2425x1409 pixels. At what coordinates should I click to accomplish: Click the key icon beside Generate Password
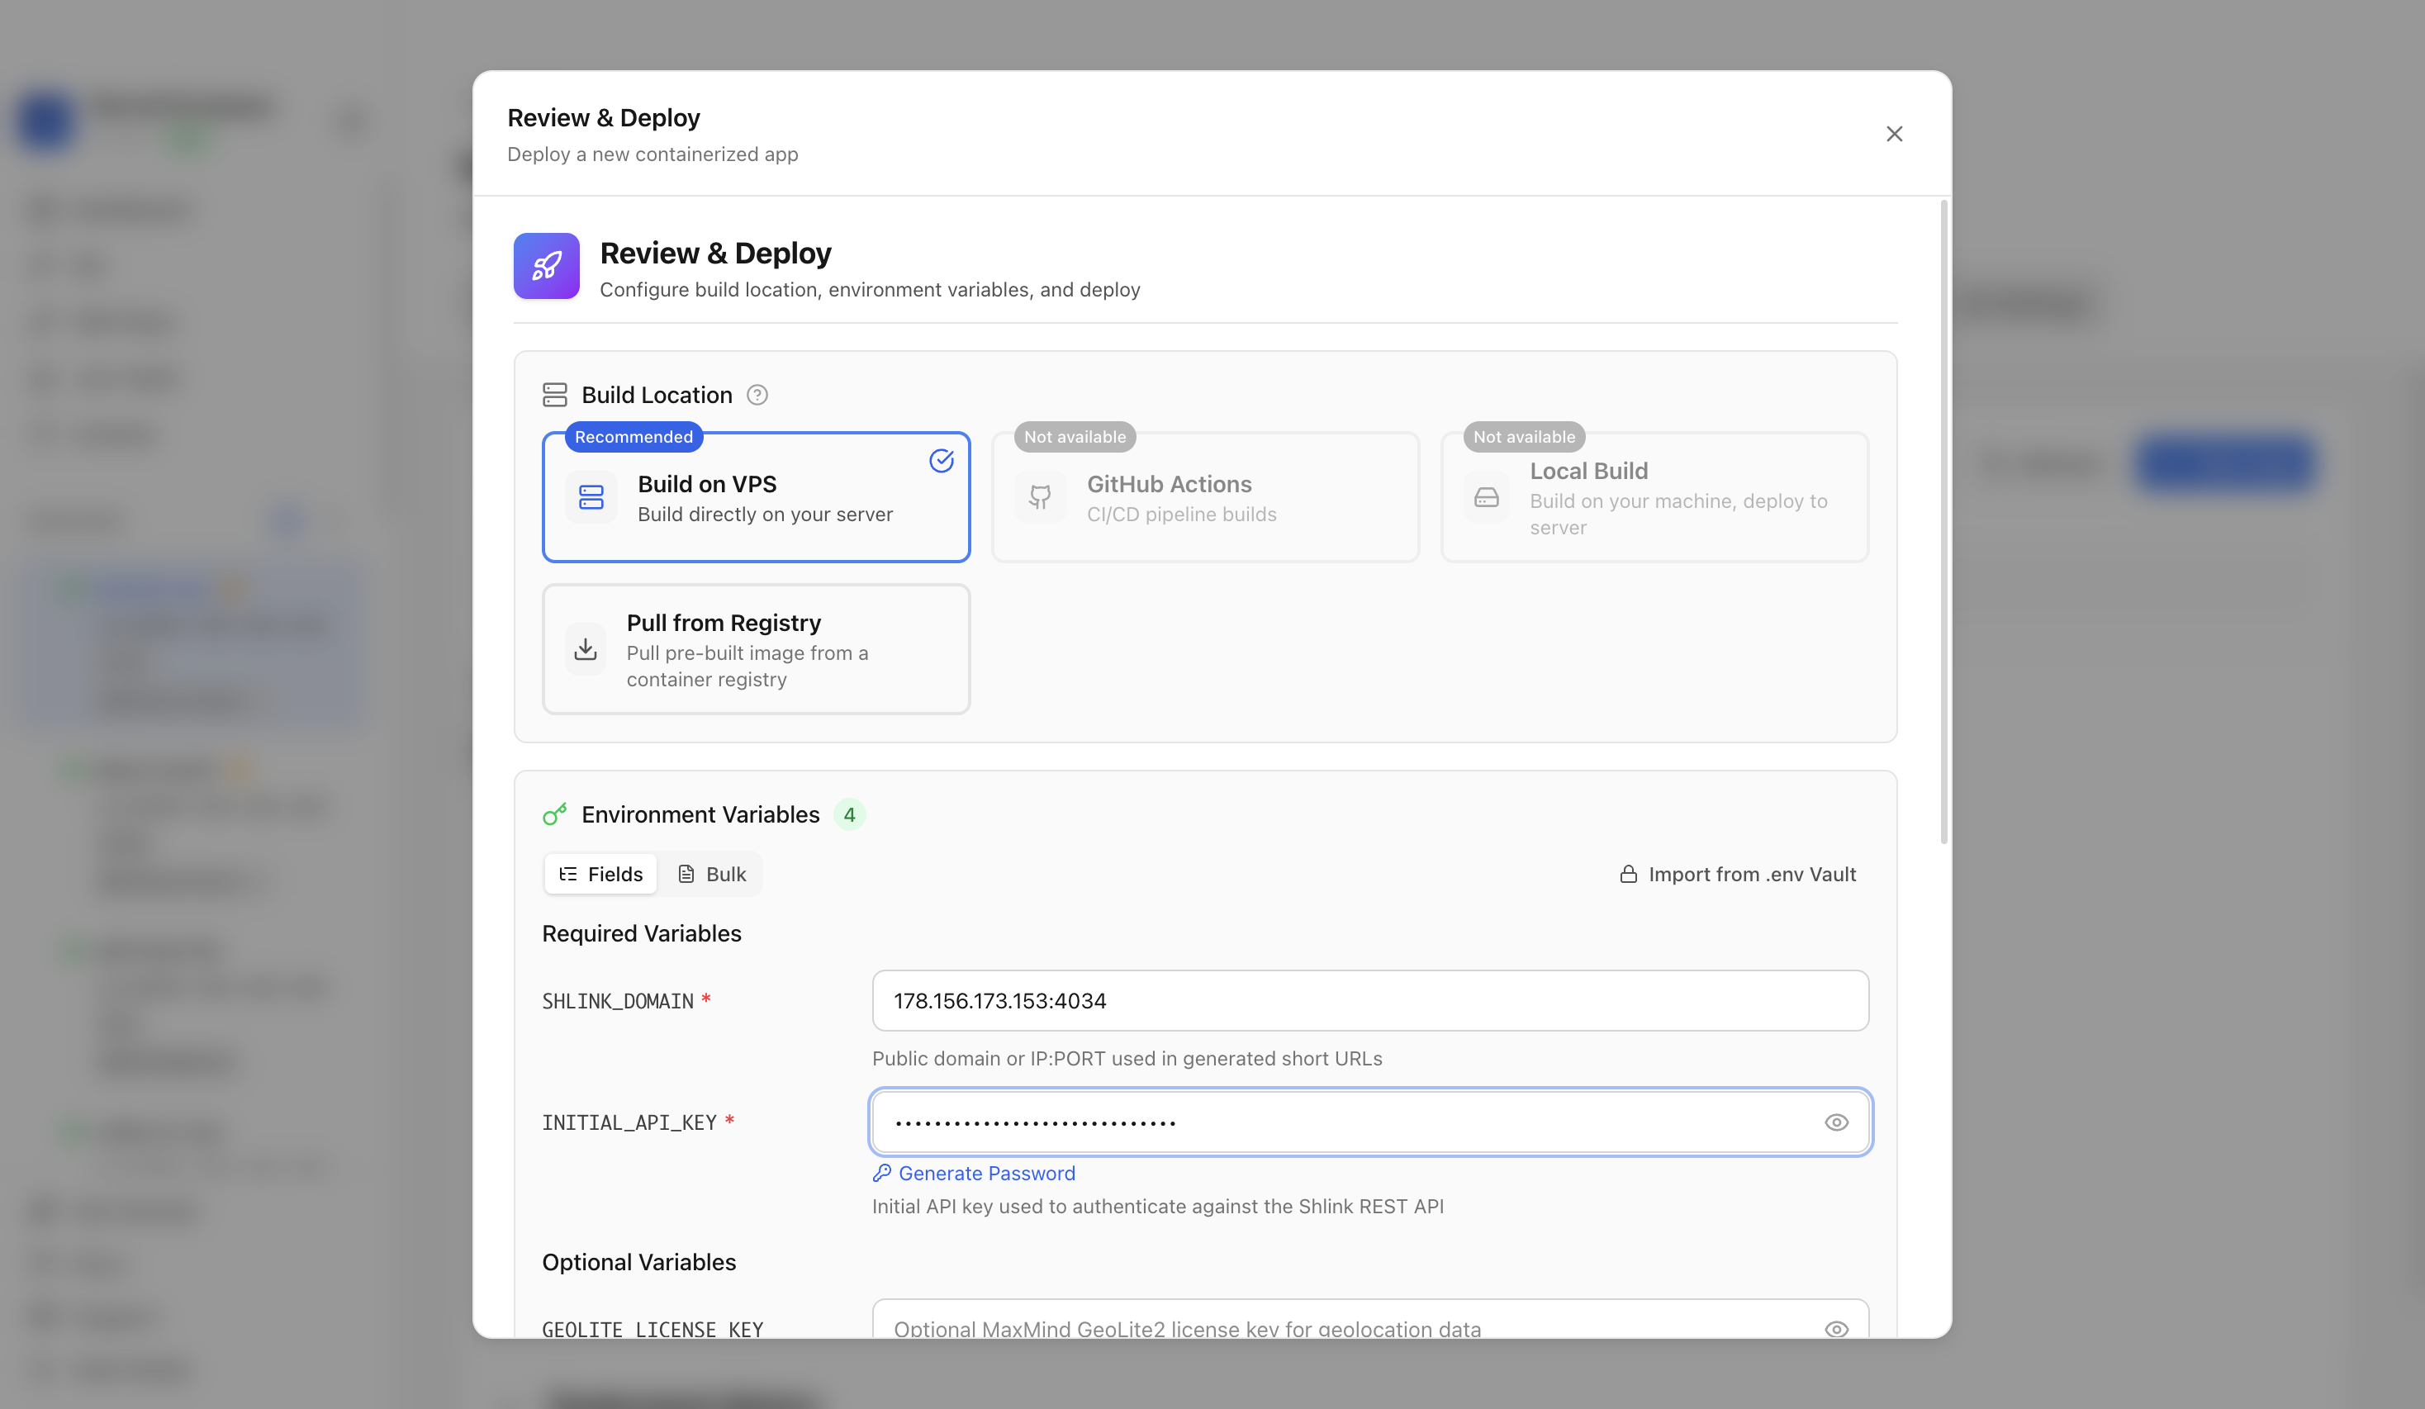point(881,1174)
